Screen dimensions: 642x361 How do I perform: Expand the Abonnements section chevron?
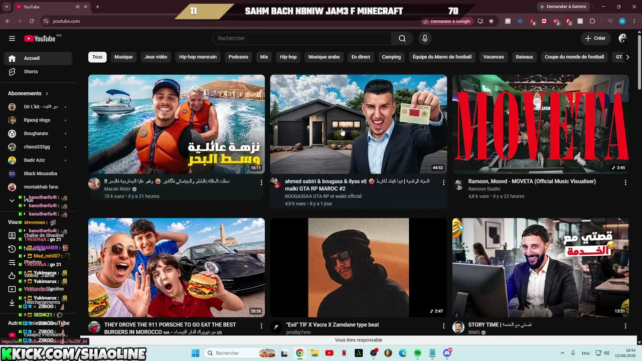(x=47, y=94)
